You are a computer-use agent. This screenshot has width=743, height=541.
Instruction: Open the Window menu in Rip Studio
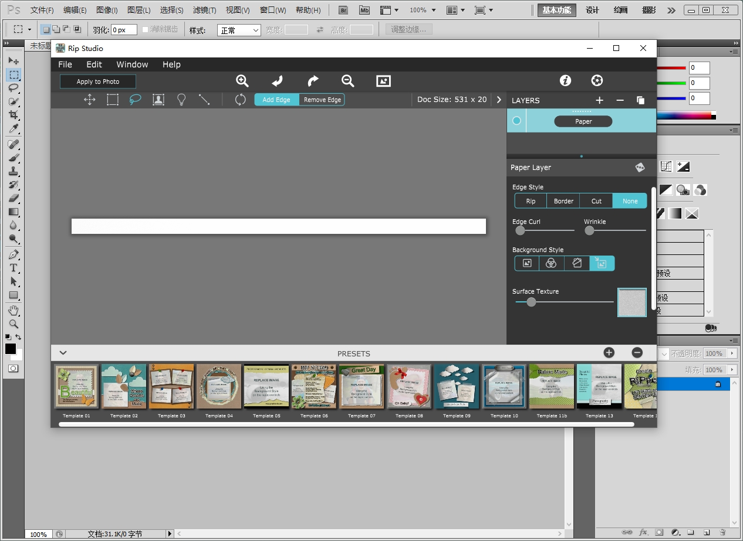132,64
